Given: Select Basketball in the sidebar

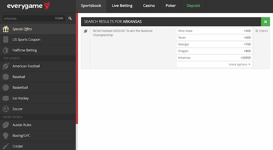Looking at the screenshot, I should 38,87.
